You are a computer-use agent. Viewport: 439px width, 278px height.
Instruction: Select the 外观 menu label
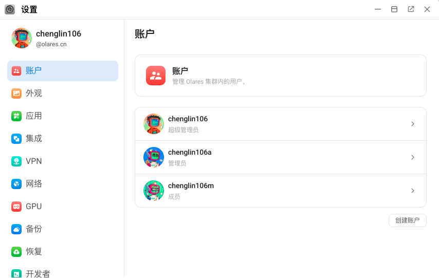(34, 94)
